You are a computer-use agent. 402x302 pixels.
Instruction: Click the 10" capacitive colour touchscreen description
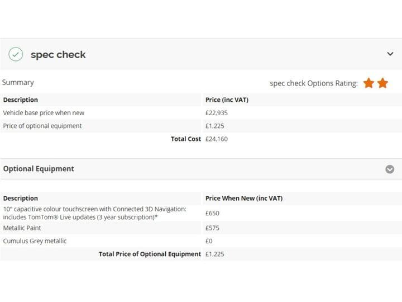pyautogui.click(x=95, y=213)
